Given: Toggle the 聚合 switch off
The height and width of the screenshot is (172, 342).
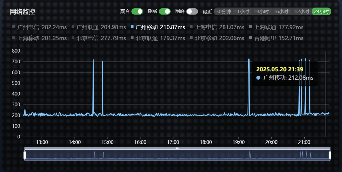Looking at the screenshot, I should pyautogui.click(x=137, y=11).
